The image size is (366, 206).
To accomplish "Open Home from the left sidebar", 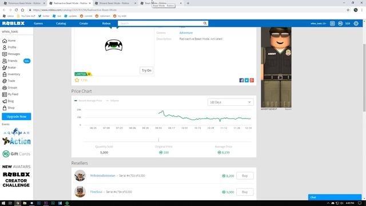I will 9,41.
